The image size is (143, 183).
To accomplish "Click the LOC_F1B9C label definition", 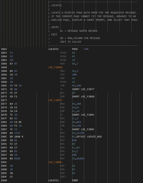I will coord(56,162).
